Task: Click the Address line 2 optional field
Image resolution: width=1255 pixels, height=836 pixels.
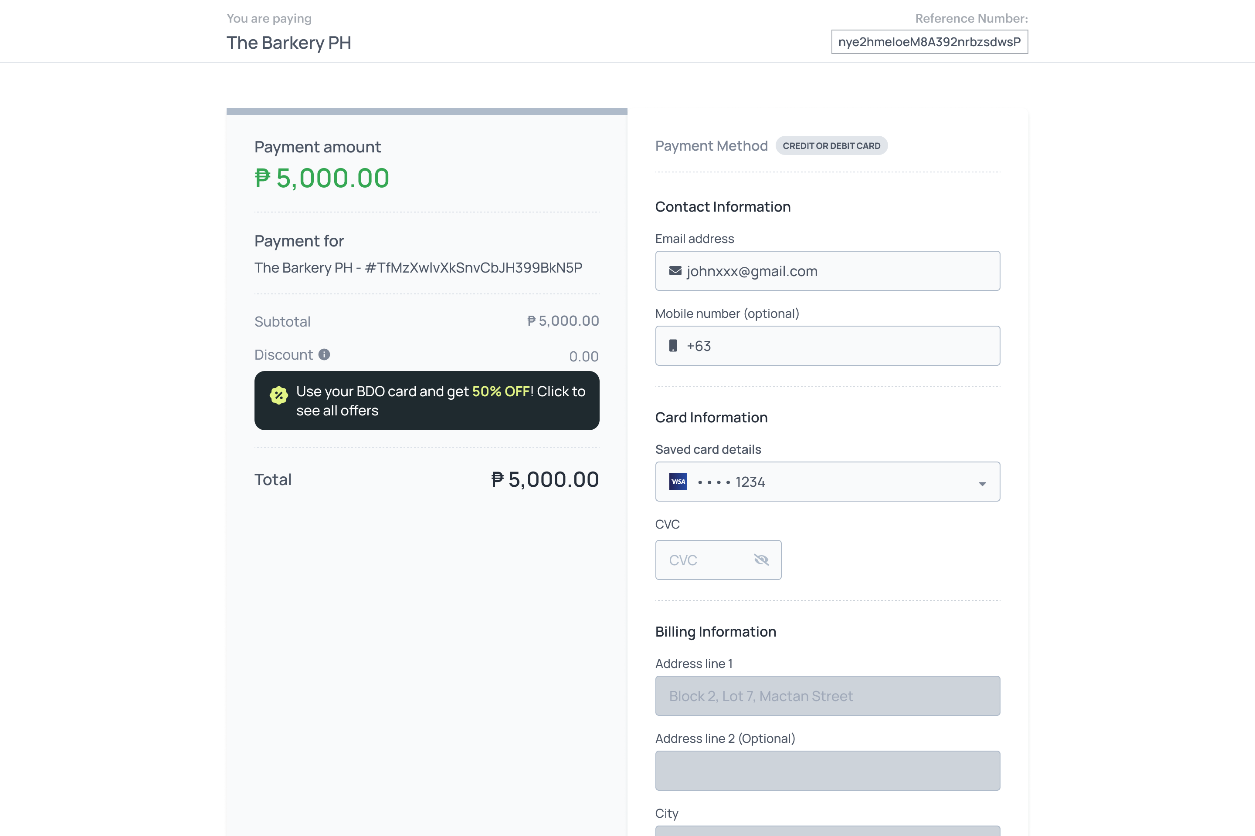Action: point(828,770)
